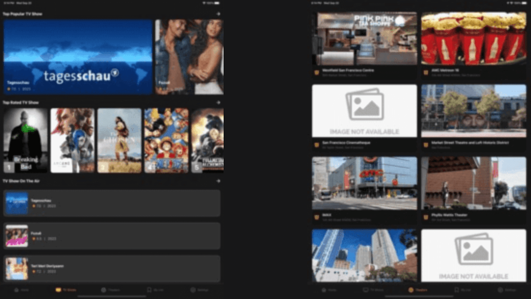The width and height of the screenshot is (531, 299).
Task: Open Breaking Bad poster ranked 1
Action: [x=26, y=141]
